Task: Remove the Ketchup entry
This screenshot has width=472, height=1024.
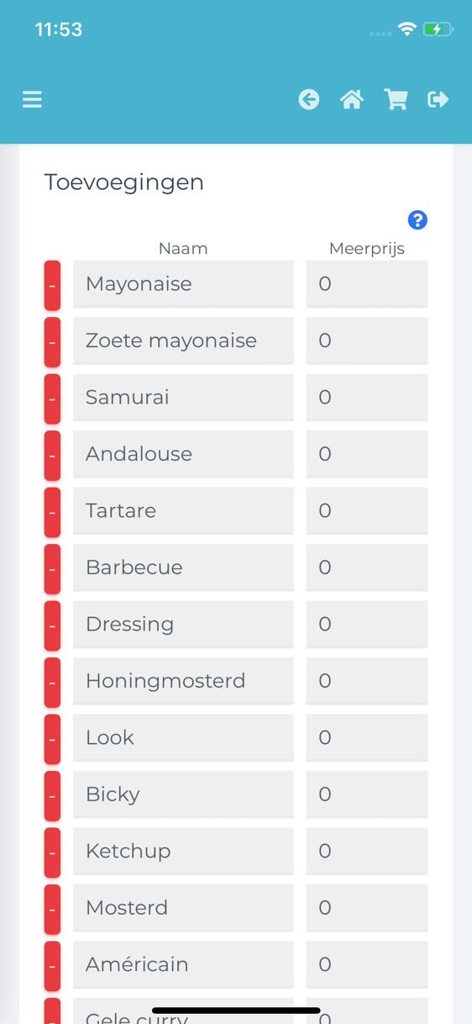Action: point(52,851)
